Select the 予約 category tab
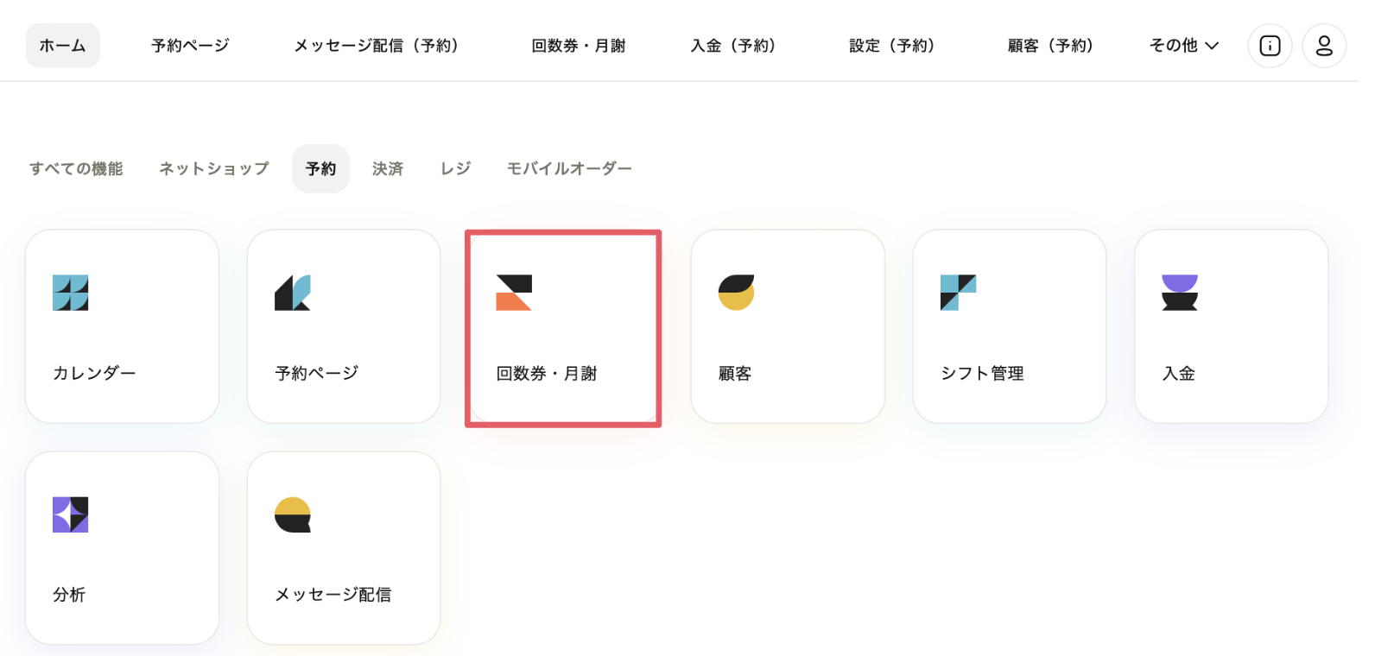The image size is (1375, 656). pos(320,168)
